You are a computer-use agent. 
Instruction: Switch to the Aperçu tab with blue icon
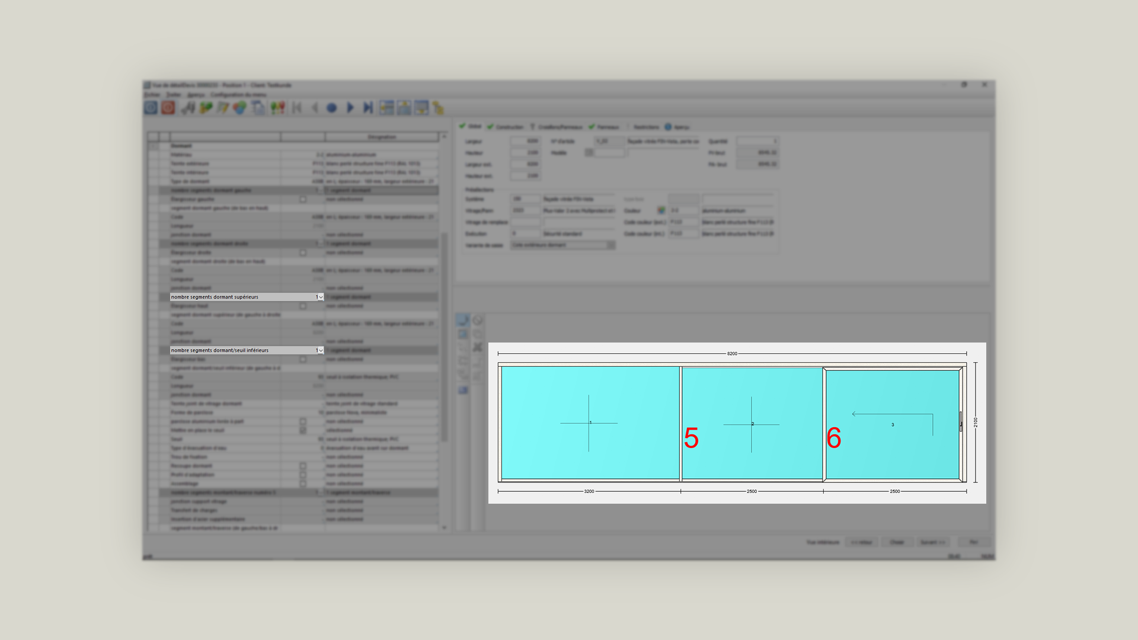coord(677,127)
